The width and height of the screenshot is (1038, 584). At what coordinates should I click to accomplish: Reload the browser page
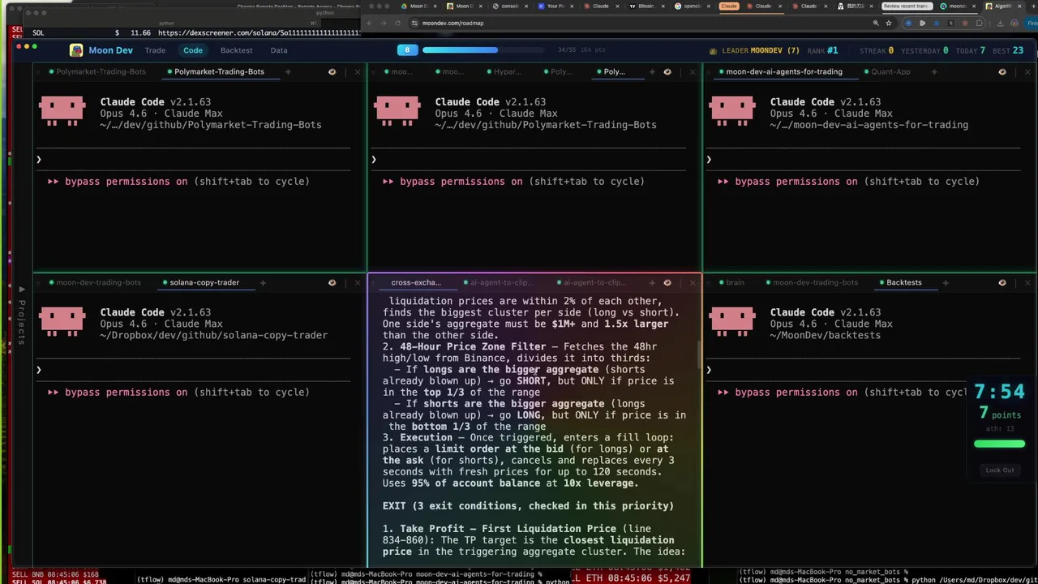coord(397,23)
